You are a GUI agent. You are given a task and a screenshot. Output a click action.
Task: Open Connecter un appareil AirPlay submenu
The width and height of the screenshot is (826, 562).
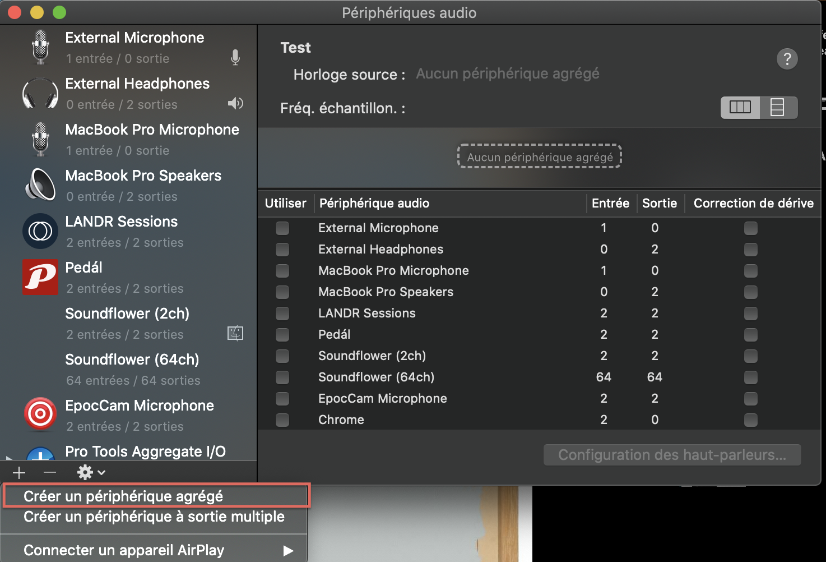pyautogui.click(x=154, y=550)
